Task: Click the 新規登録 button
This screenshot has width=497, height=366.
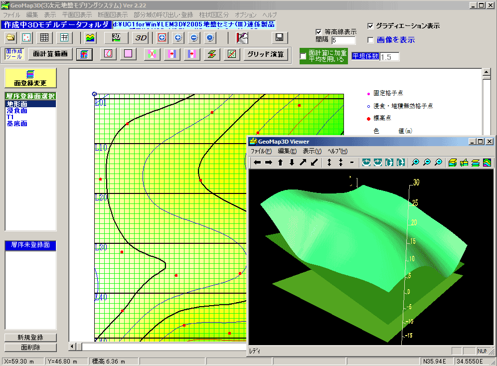Action: pos(30,338)
